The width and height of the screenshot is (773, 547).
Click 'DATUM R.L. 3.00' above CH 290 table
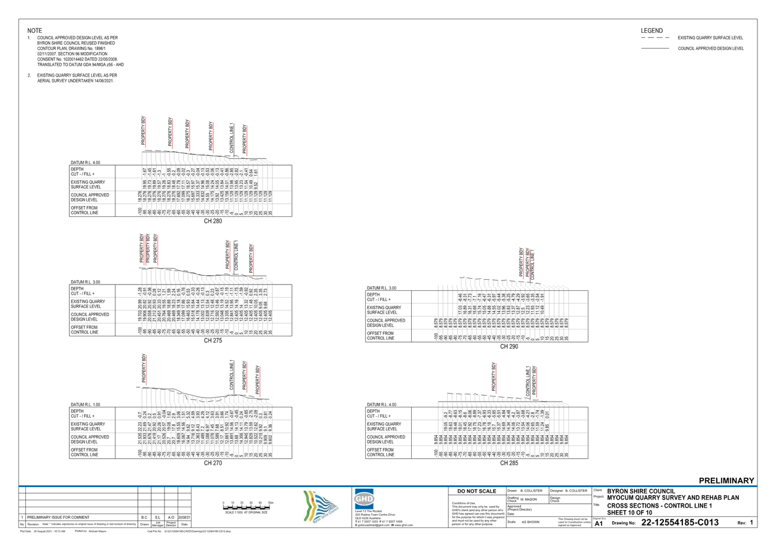(x=381, y=288)
